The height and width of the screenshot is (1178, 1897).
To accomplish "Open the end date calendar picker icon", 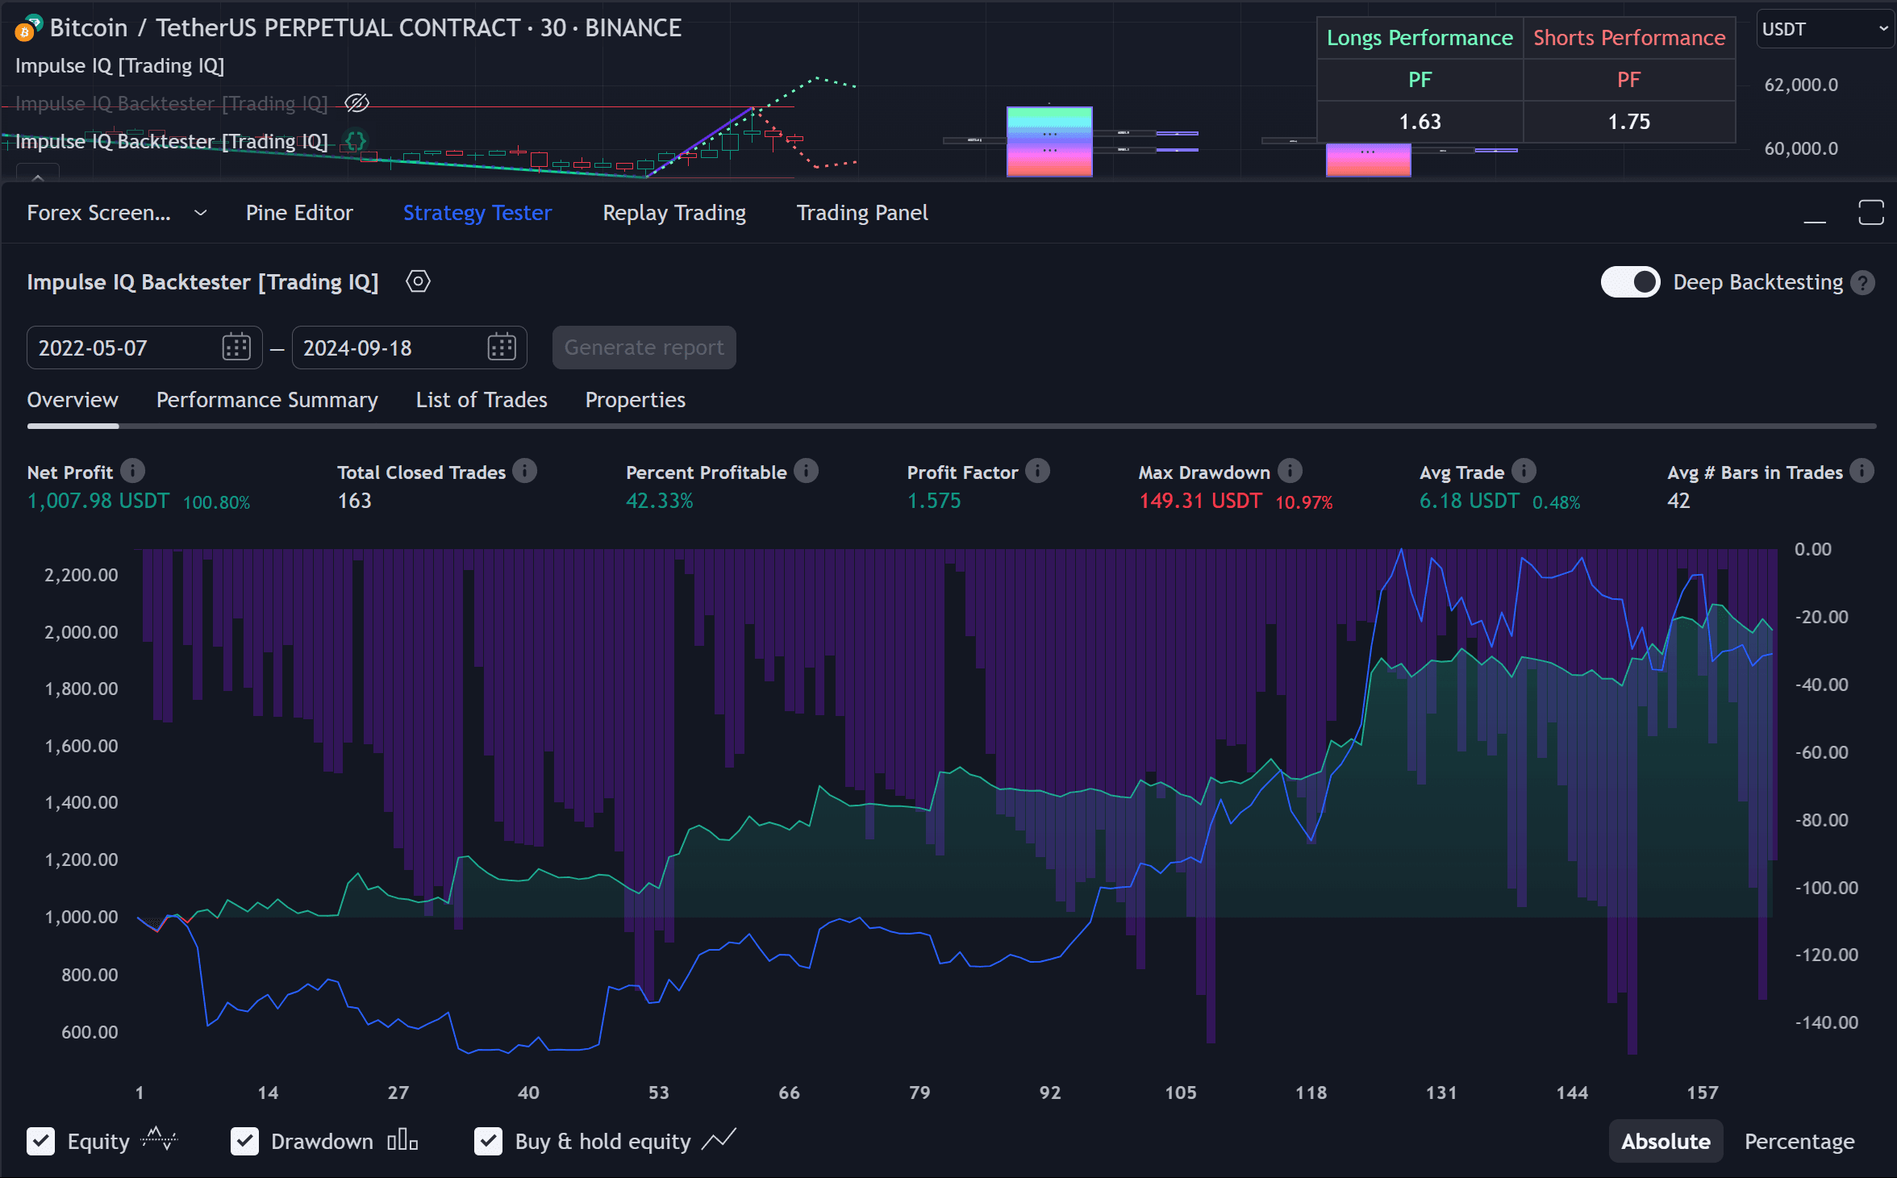I will [502, 348].
